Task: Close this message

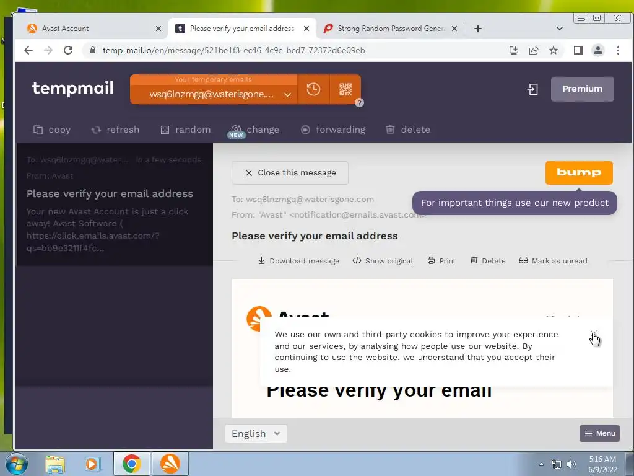Action: (x=290, y=173)
